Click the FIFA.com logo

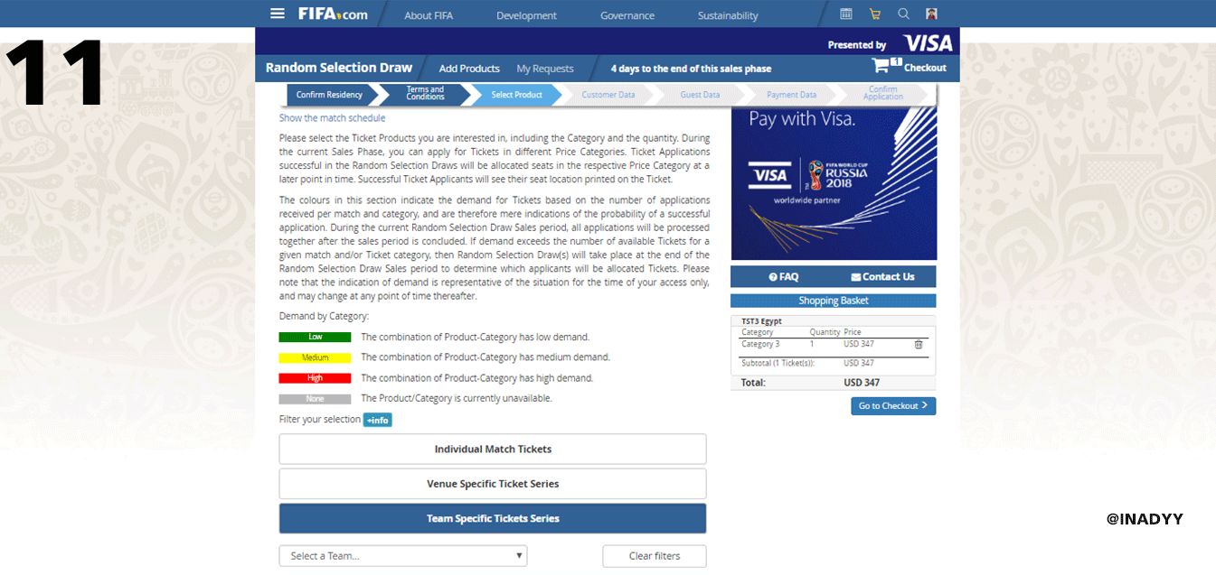pos(333,14)
